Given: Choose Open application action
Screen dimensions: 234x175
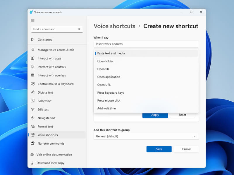Looking at the screenshot, I should click(146, 77).
